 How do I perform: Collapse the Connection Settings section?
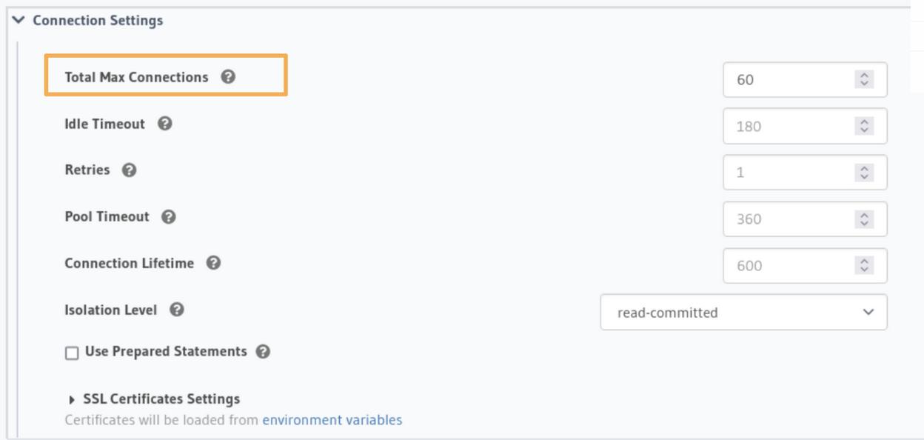coord(19,20)
